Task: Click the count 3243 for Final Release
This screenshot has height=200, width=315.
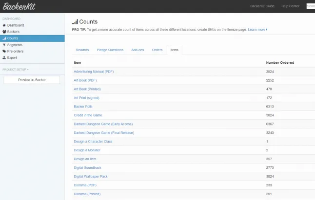Action: coord(270,133)
